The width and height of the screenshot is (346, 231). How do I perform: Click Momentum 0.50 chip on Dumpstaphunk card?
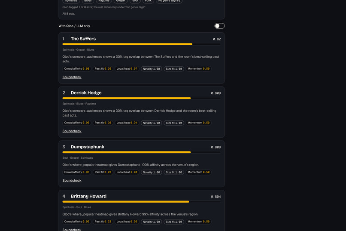199,172
